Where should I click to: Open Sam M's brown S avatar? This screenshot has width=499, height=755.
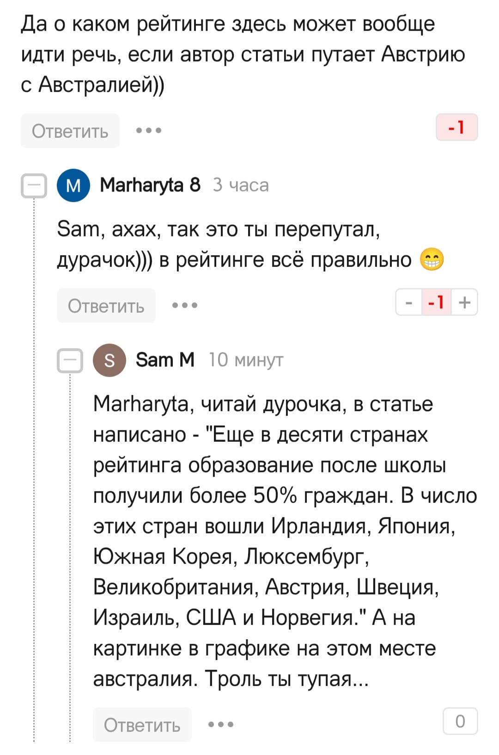pyautogui.click(x=110, y=360)
